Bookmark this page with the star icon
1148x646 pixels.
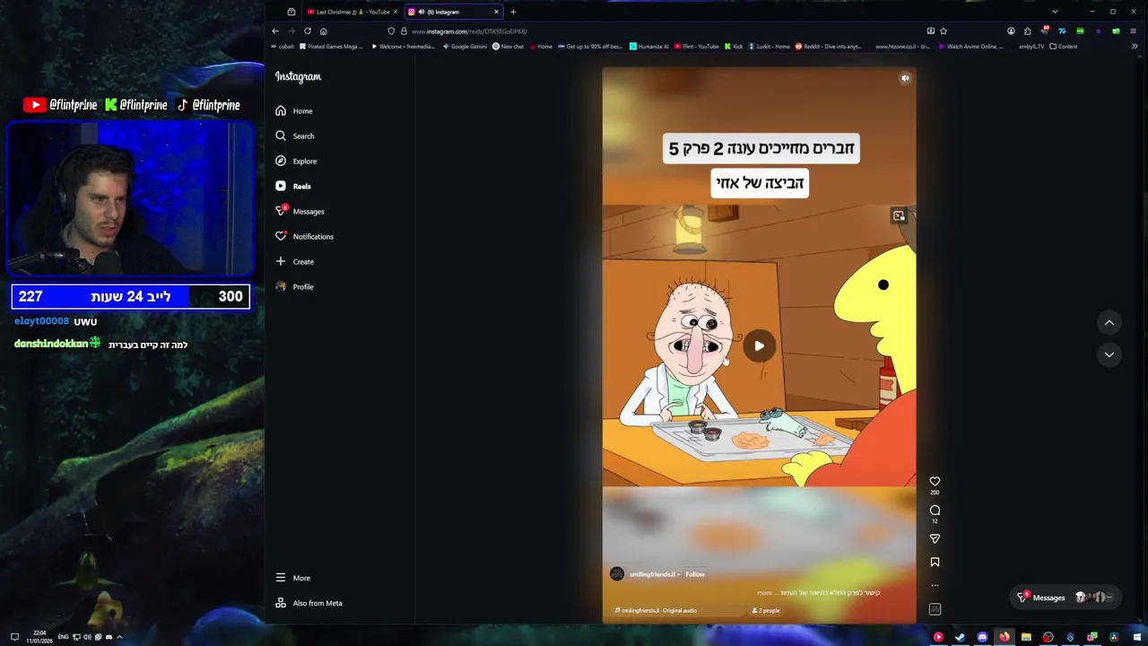[944, 31]
